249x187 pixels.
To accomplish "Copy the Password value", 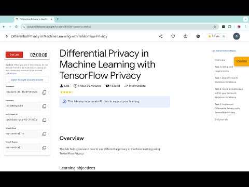I will point(45,106).
